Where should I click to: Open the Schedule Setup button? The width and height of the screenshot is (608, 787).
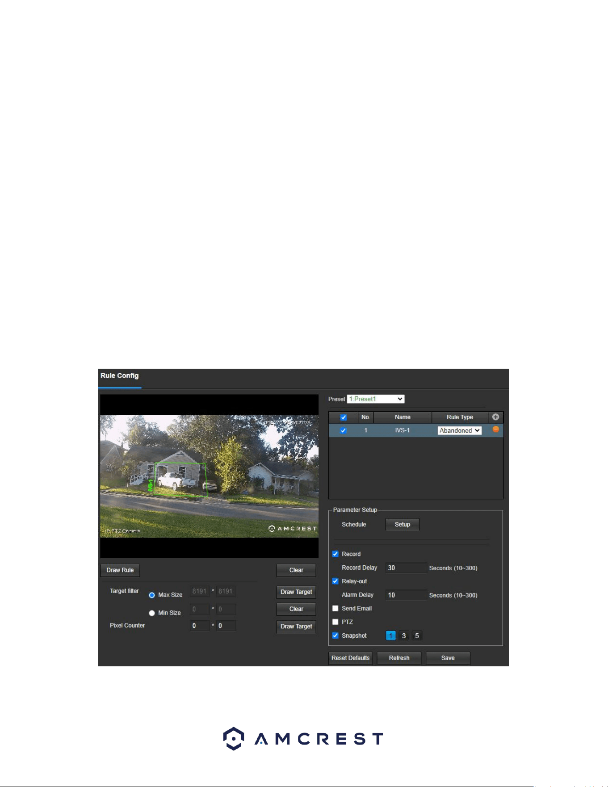403,525
